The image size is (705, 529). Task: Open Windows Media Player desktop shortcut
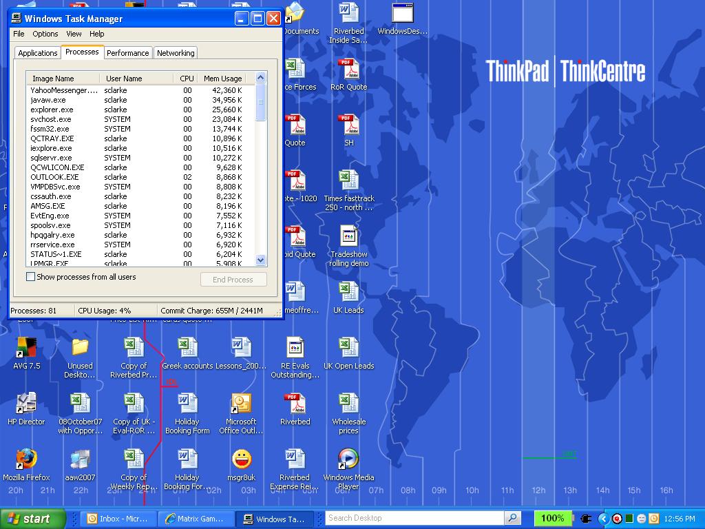click(348, 459)
